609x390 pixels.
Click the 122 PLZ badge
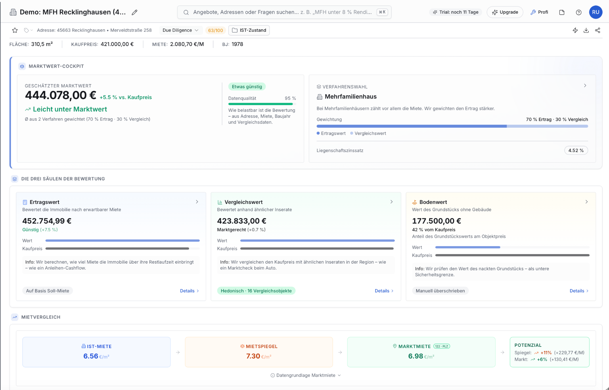(442, 346)
